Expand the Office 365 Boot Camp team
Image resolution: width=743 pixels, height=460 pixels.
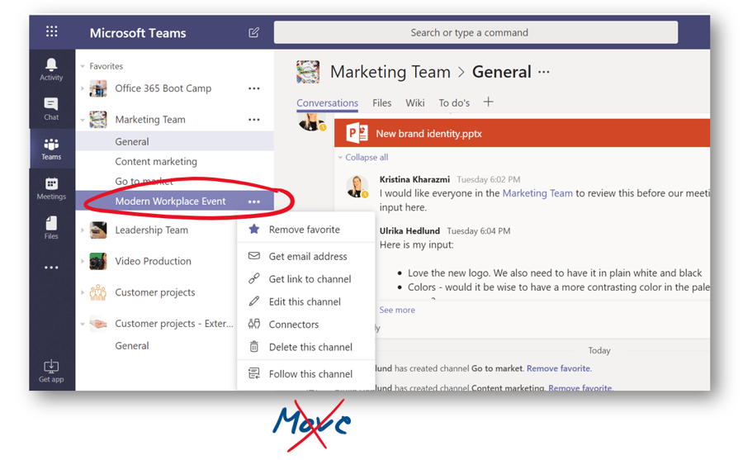(x=83, y=88)
